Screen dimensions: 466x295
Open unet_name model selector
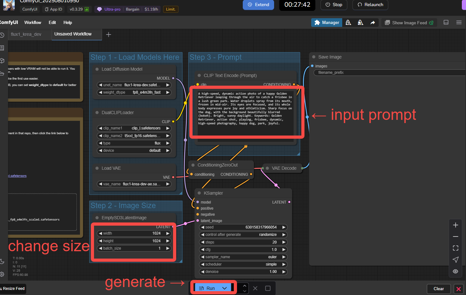point(134,85)
